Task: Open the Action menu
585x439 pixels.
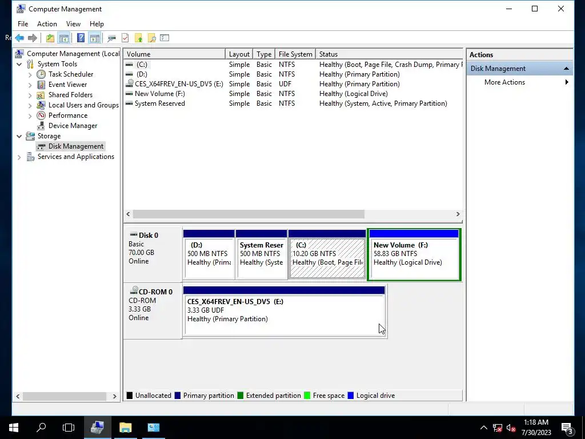Action: [x=47, y=24]
